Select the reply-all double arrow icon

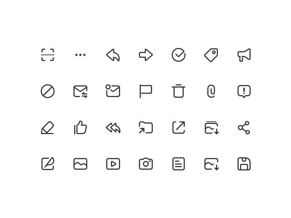[x=113, y=128]
